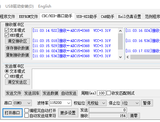Viewport: 160px width, 122px height.
Task: Click the 接收 counter field showing 154
Action: pos(108,116)
